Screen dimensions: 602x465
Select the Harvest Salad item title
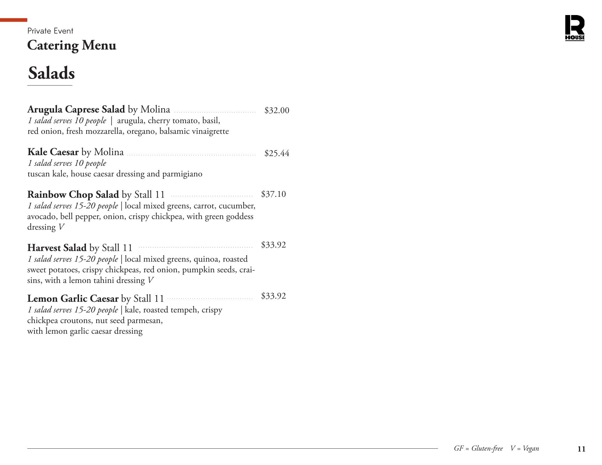57,248
